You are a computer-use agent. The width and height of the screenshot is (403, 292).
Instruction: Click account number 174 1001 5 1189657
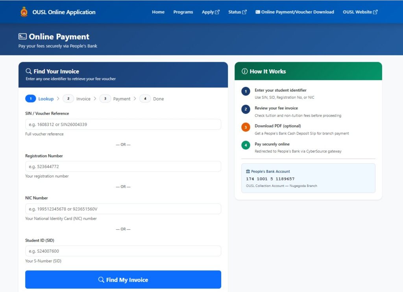pyautogui.click(x=270, y=179)
